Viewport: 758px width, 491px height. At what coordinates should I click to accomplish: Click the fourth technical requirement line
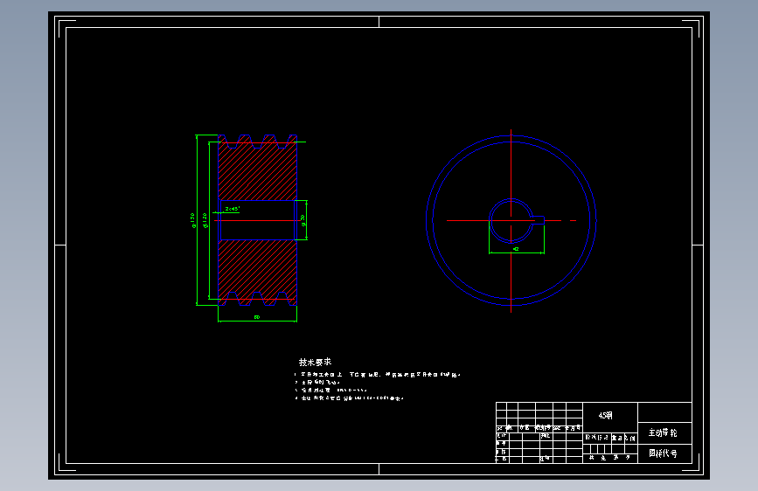tap(349, 398)
